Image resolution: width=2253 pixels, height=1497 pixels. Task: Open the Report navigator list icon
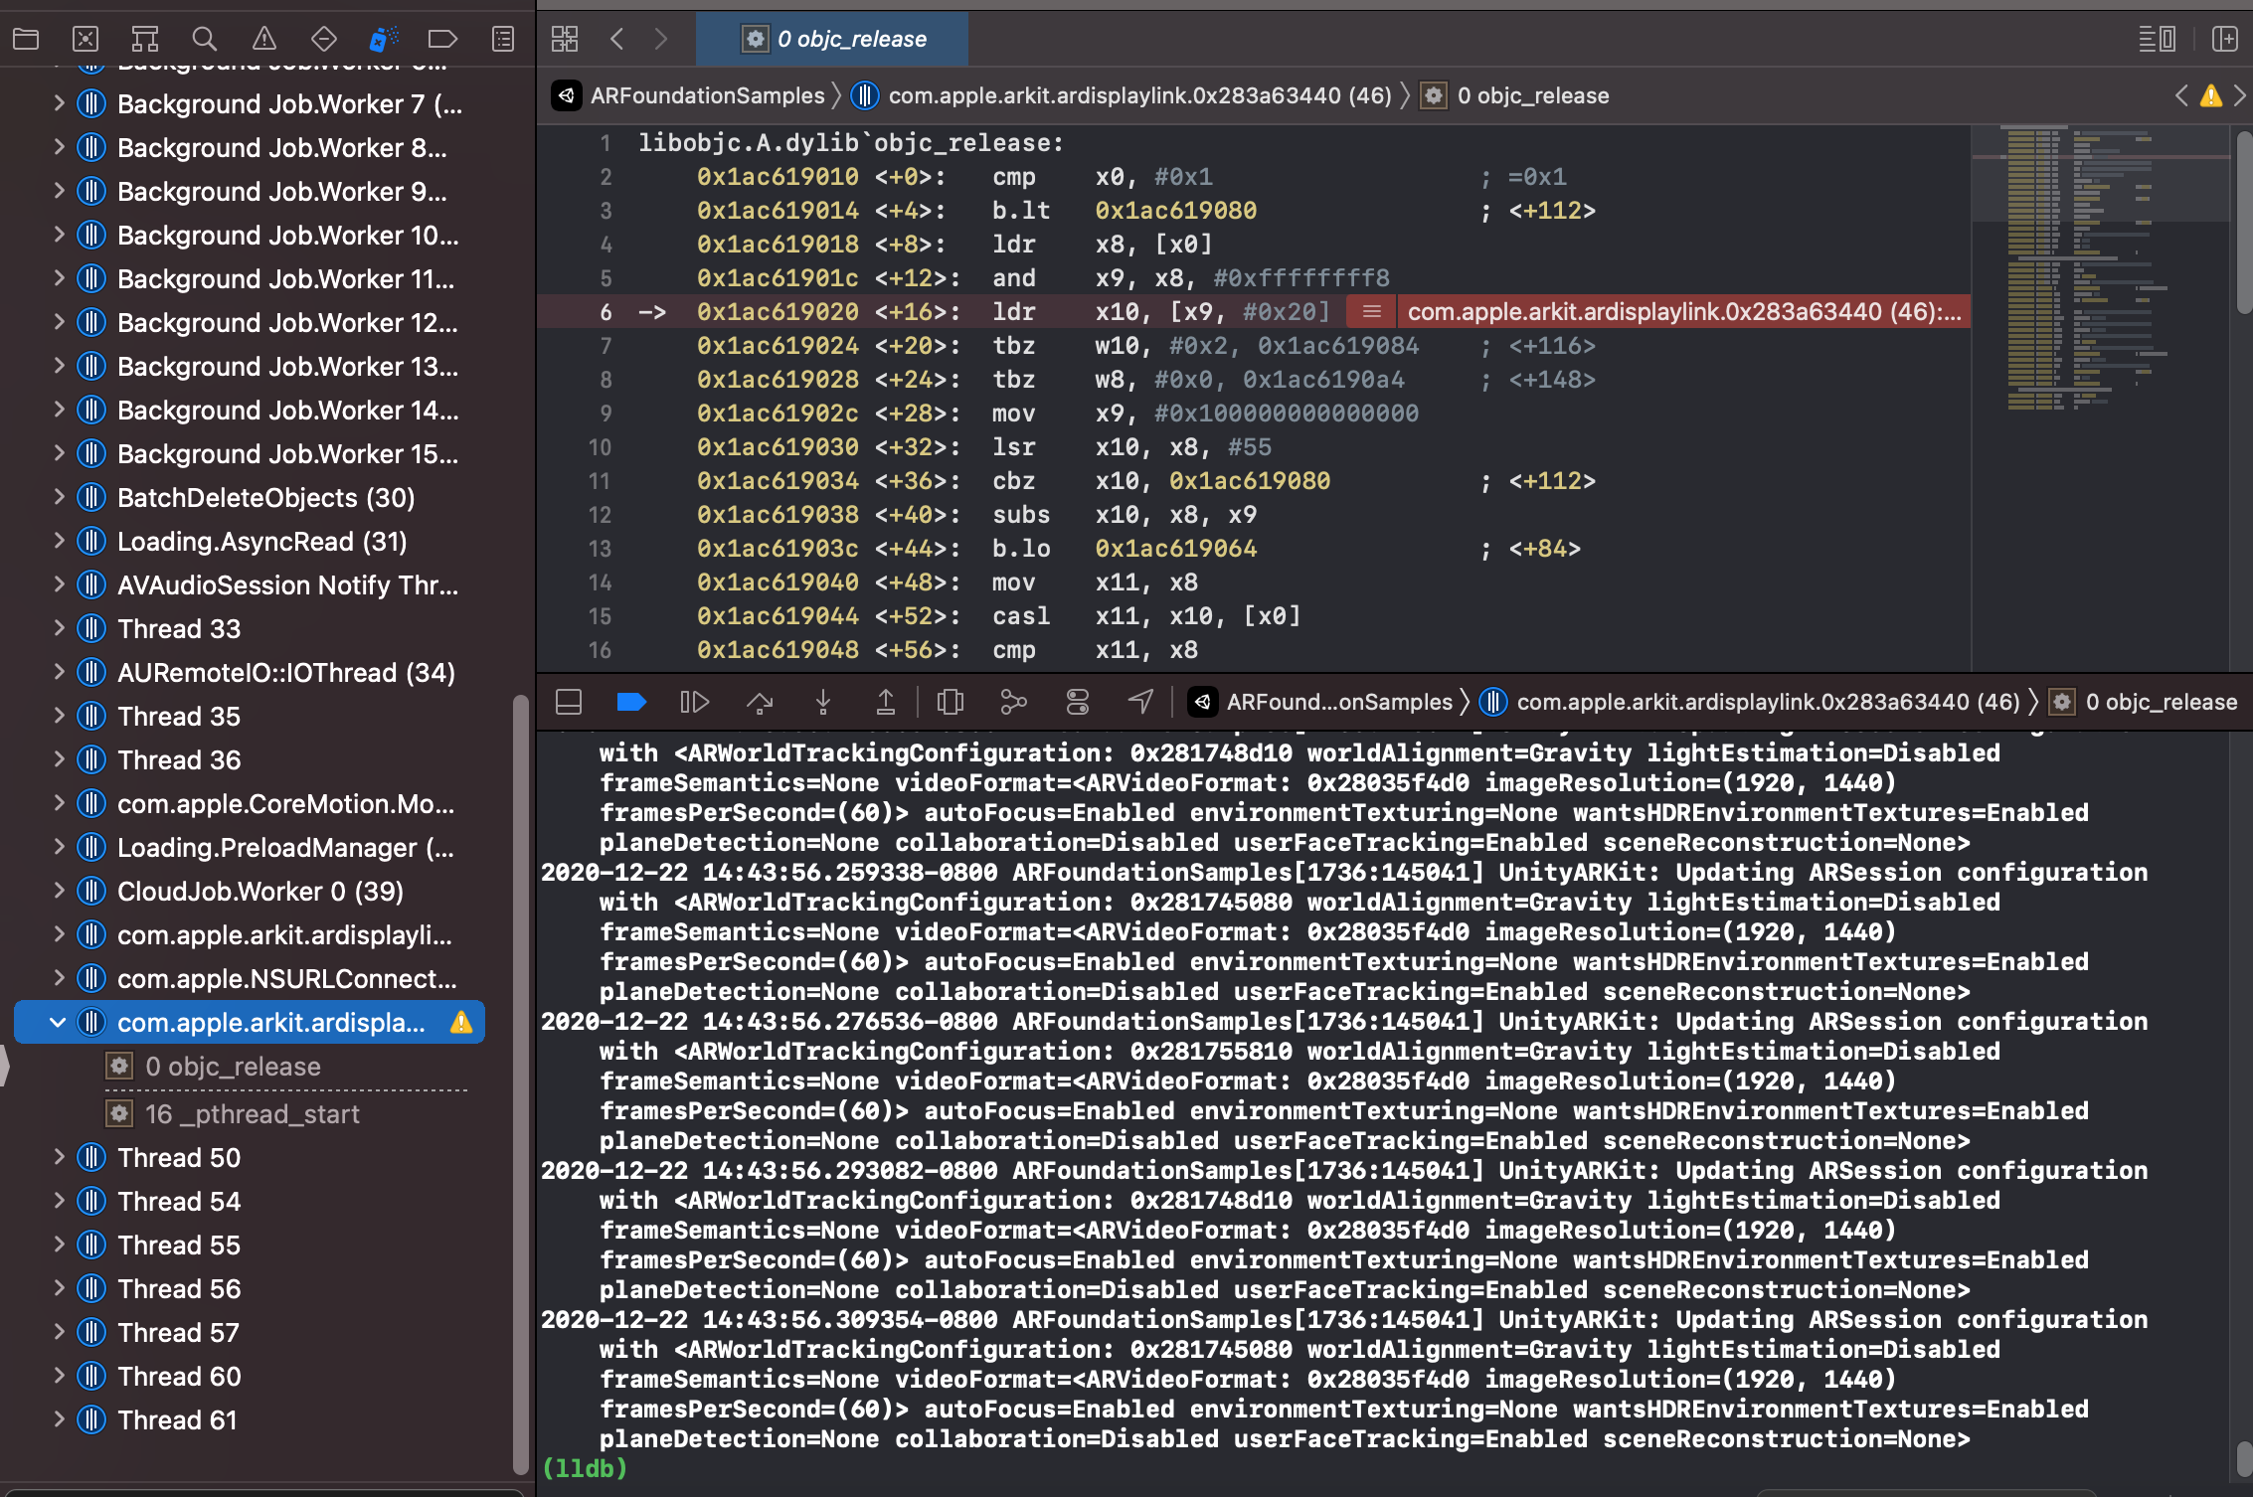coord(502,39)
